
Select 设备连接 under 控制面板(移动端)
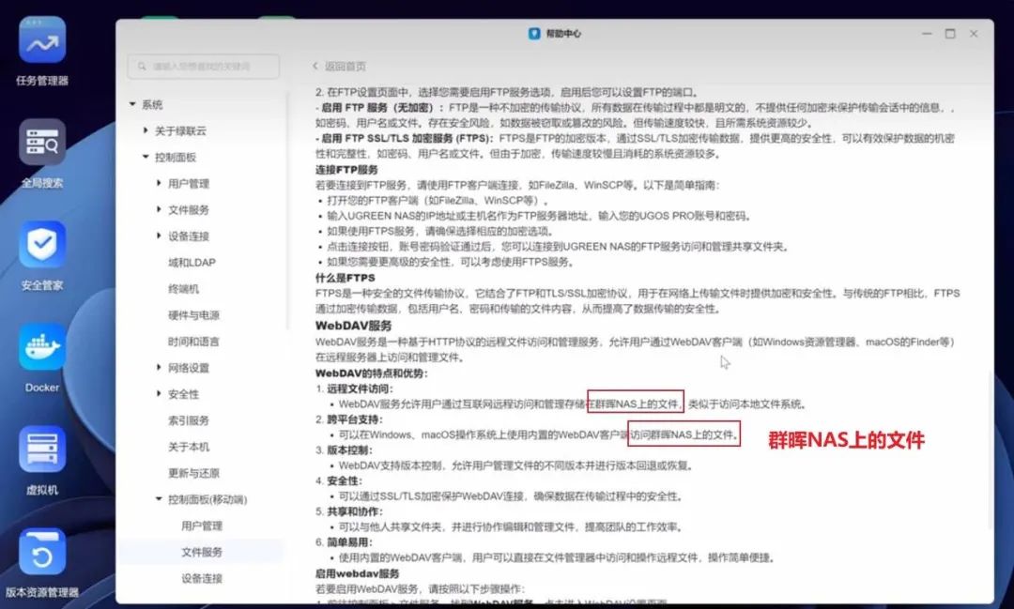(x=202, y=579)
